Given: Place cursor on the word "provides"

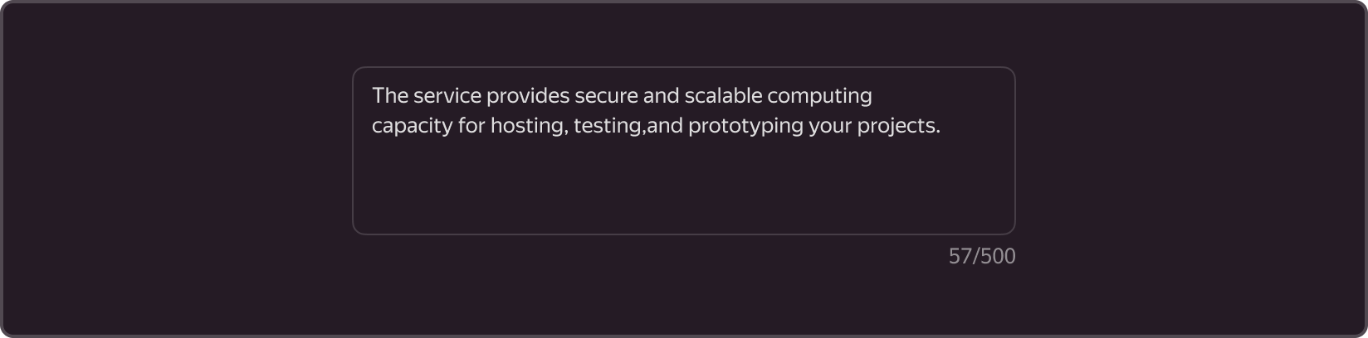Looking at the screenshot, I should (x=528, y=96).
